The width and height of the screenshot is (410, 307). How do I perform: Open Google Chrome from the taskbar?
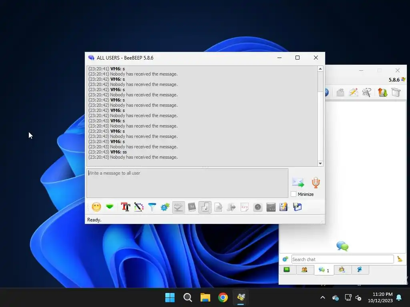click(x=223, y=297)
